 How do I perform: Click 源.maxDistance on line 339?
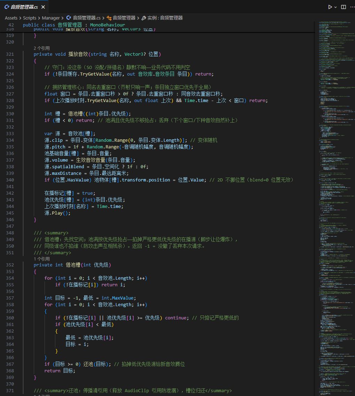point(63,173)
